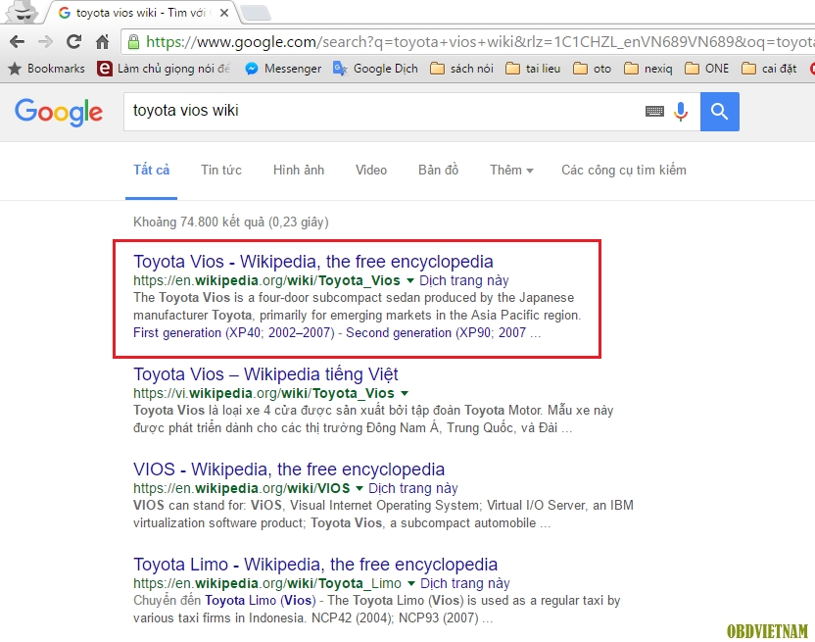Select the 'Tất cả' results tab
Viewport: 815px width, 642px height.
click(x=151, y=171)
